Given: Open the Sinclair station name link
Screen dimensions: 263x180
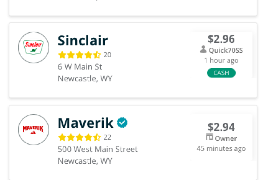Looking at the screenshot, I should (x=83, y=40).
